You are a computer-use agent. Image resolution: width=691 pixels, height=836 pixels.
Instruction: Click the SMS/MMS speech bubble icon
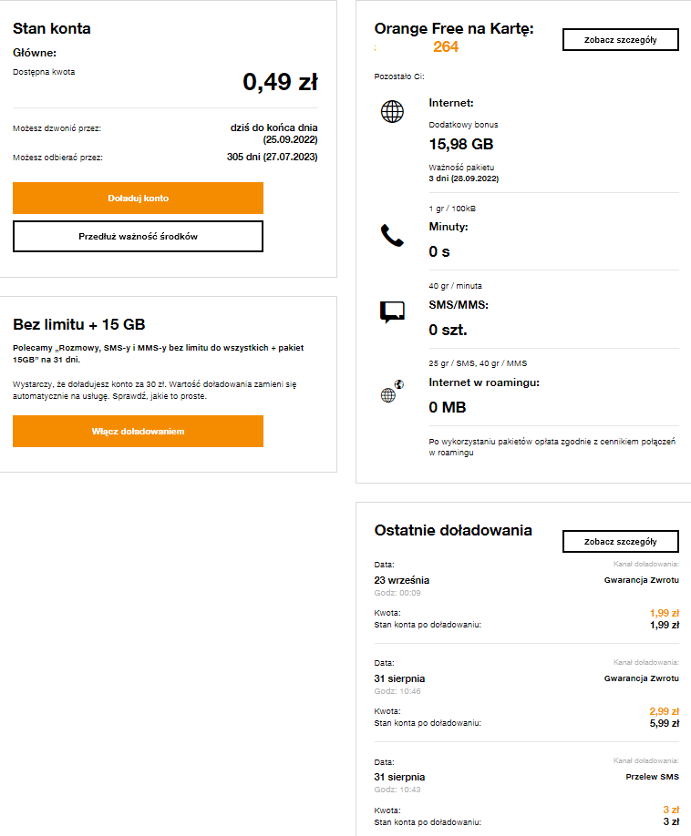pyautogui.click(x=392, y=312)
